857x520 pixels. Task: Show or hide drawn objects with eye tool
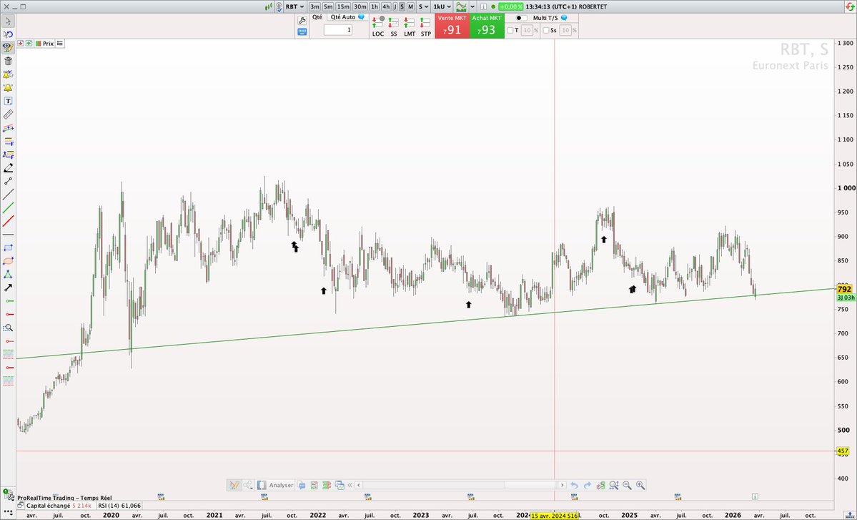(8, 48)
